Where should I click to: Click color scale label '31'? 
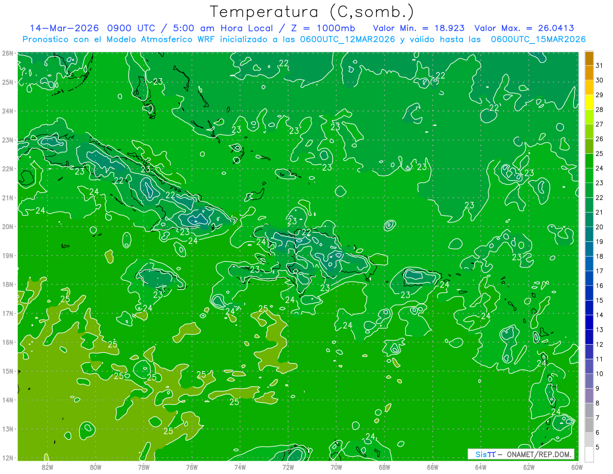[x=599, y=65]
